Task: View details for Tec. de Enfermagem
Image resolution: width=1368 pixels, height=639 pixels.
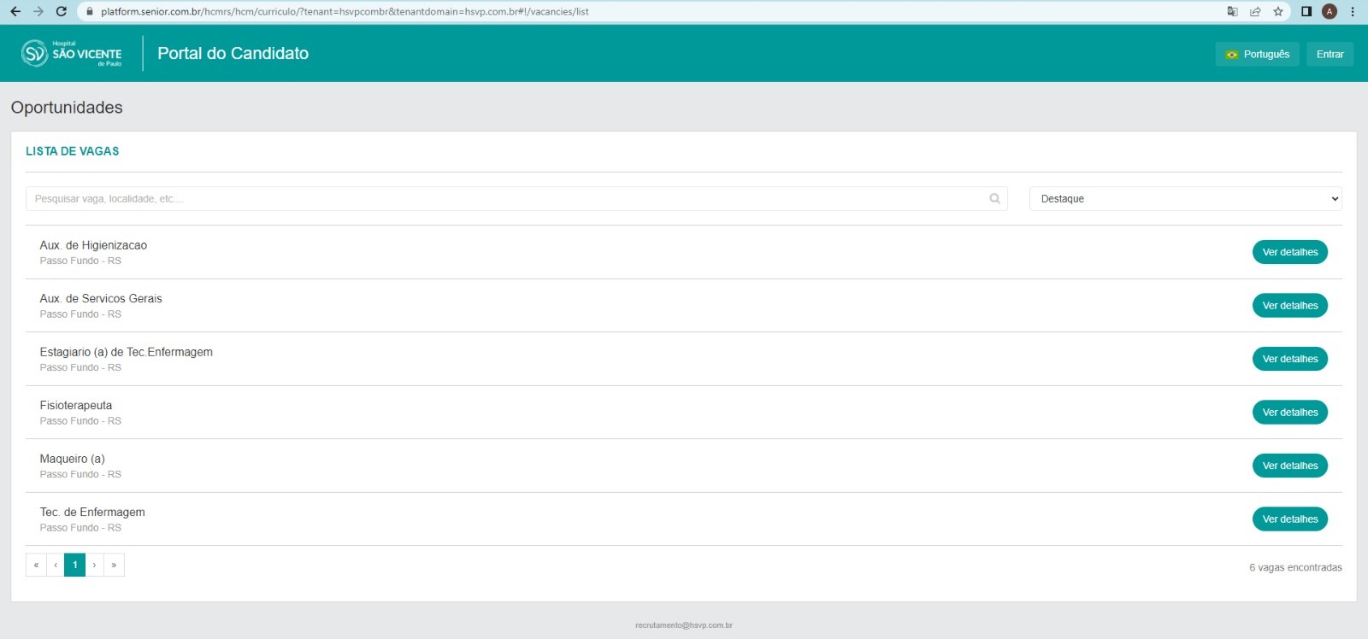Action: tap(1289, 519)
